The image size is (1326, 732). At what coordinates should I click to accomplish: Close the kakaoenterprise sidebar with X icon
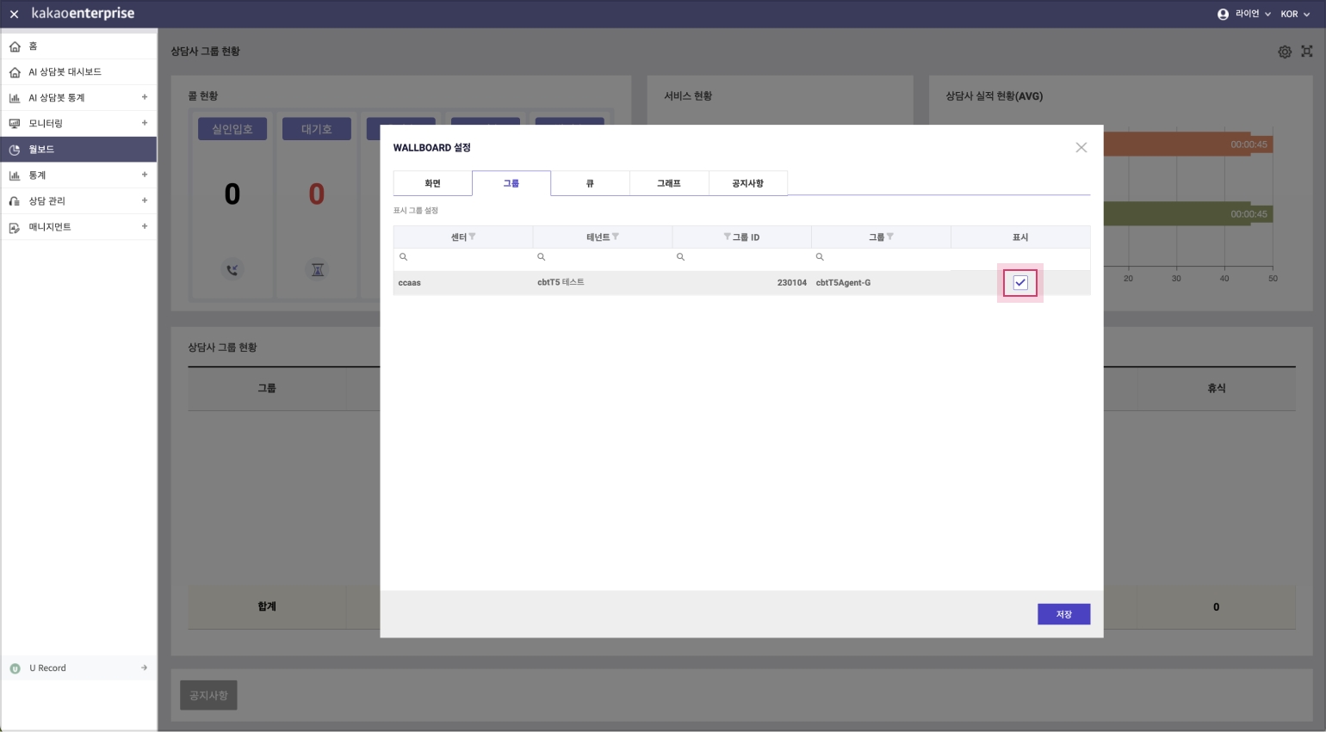tap(14, 14)
